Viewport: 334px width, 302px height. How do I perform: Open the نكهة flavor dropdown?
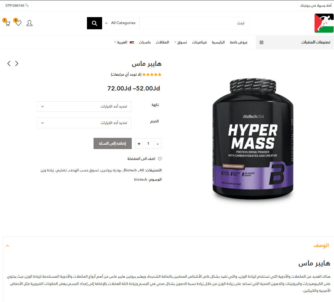84,106
